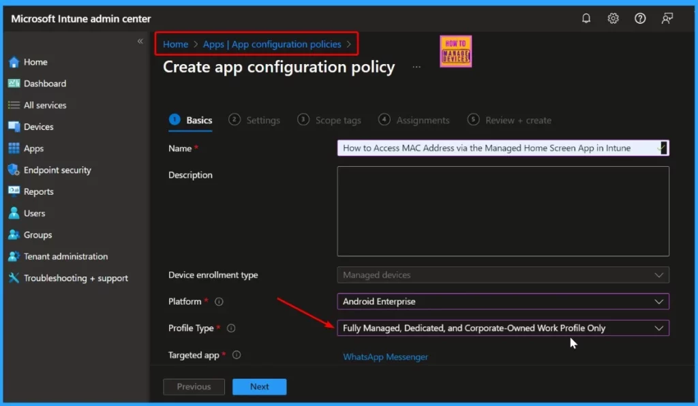Click into the Name input field
The height and width of the screenshot is (406, 698).
[503, 148]
